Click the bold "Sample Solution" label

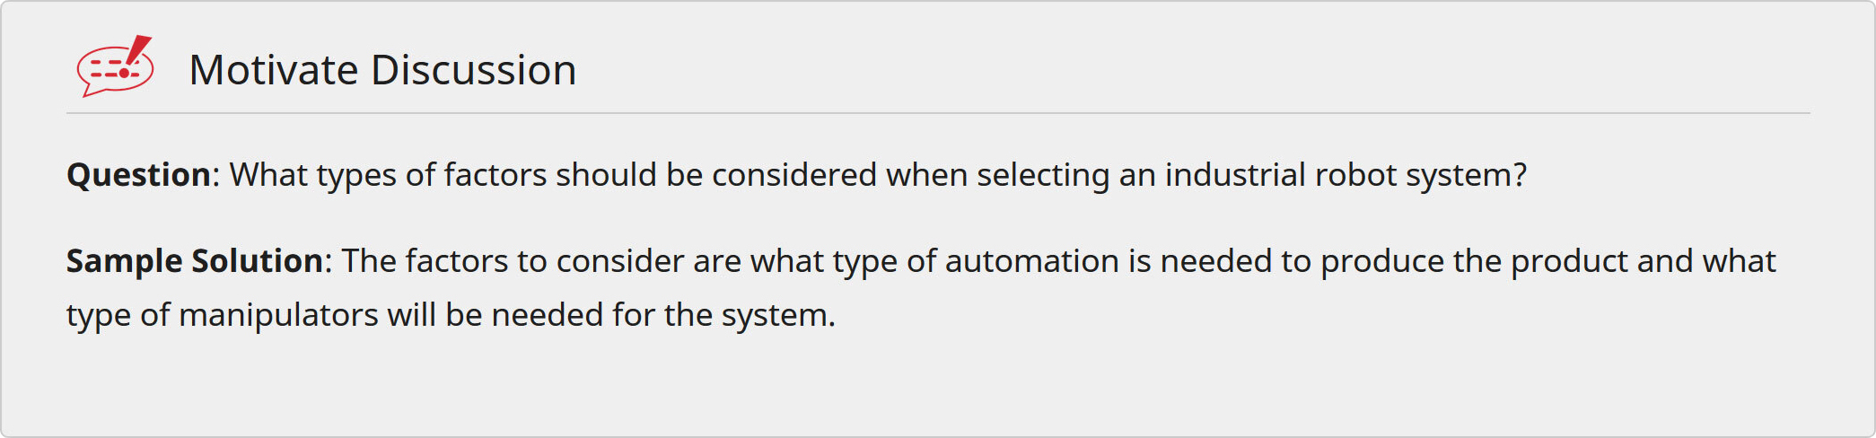pos(195,261)
